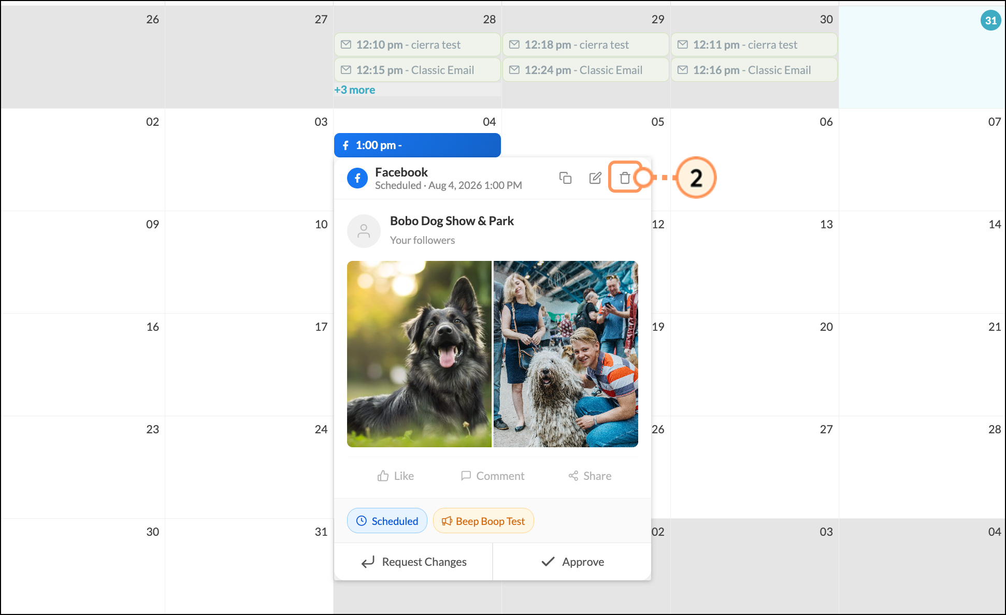Click the duplicate copy icon in post header
Viewport: 1006px width, 615px height.
click(x=565, y=178)
